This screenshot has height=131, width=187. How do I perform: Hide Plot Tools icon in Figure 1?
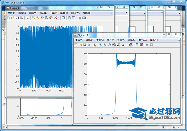point(80,18)
